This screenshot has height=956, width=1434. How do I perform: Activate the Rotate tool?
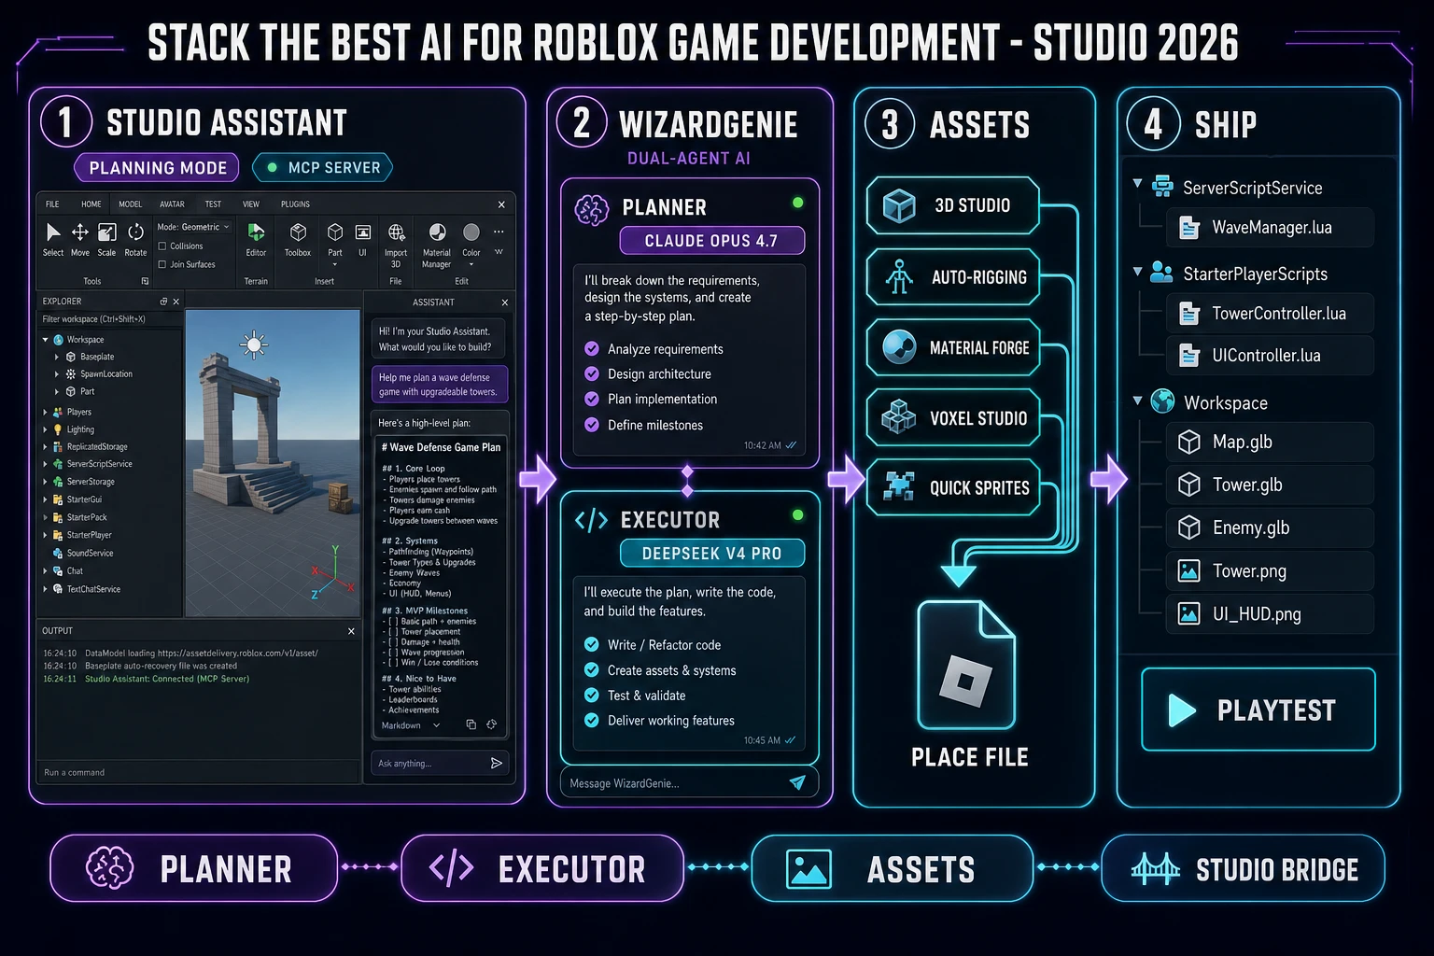point(135,239)
